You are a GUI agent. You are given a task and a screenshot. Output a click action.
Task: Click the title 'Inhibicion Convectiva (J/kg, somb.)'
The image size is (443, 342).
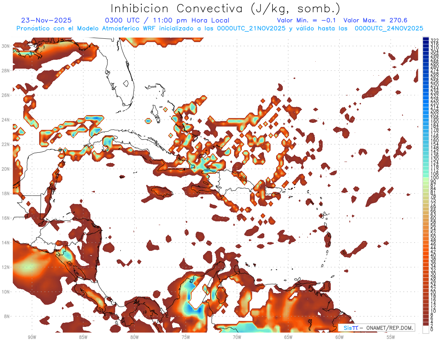[x=226, y=8]
